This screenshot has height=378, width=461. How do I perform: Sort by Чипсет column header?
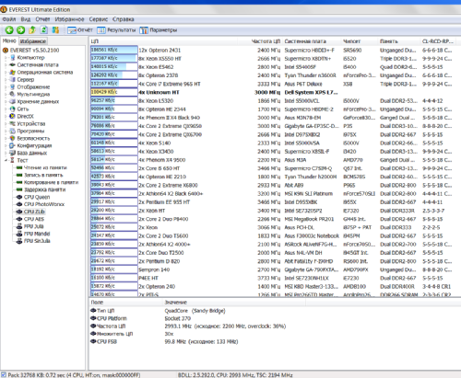359,41
